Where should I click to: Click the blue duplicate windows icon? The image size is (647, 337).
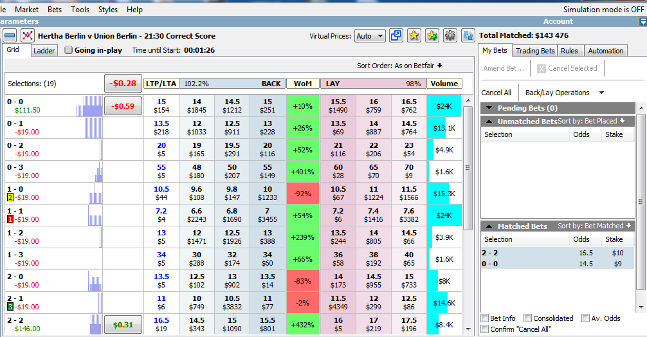pos(396,36)
